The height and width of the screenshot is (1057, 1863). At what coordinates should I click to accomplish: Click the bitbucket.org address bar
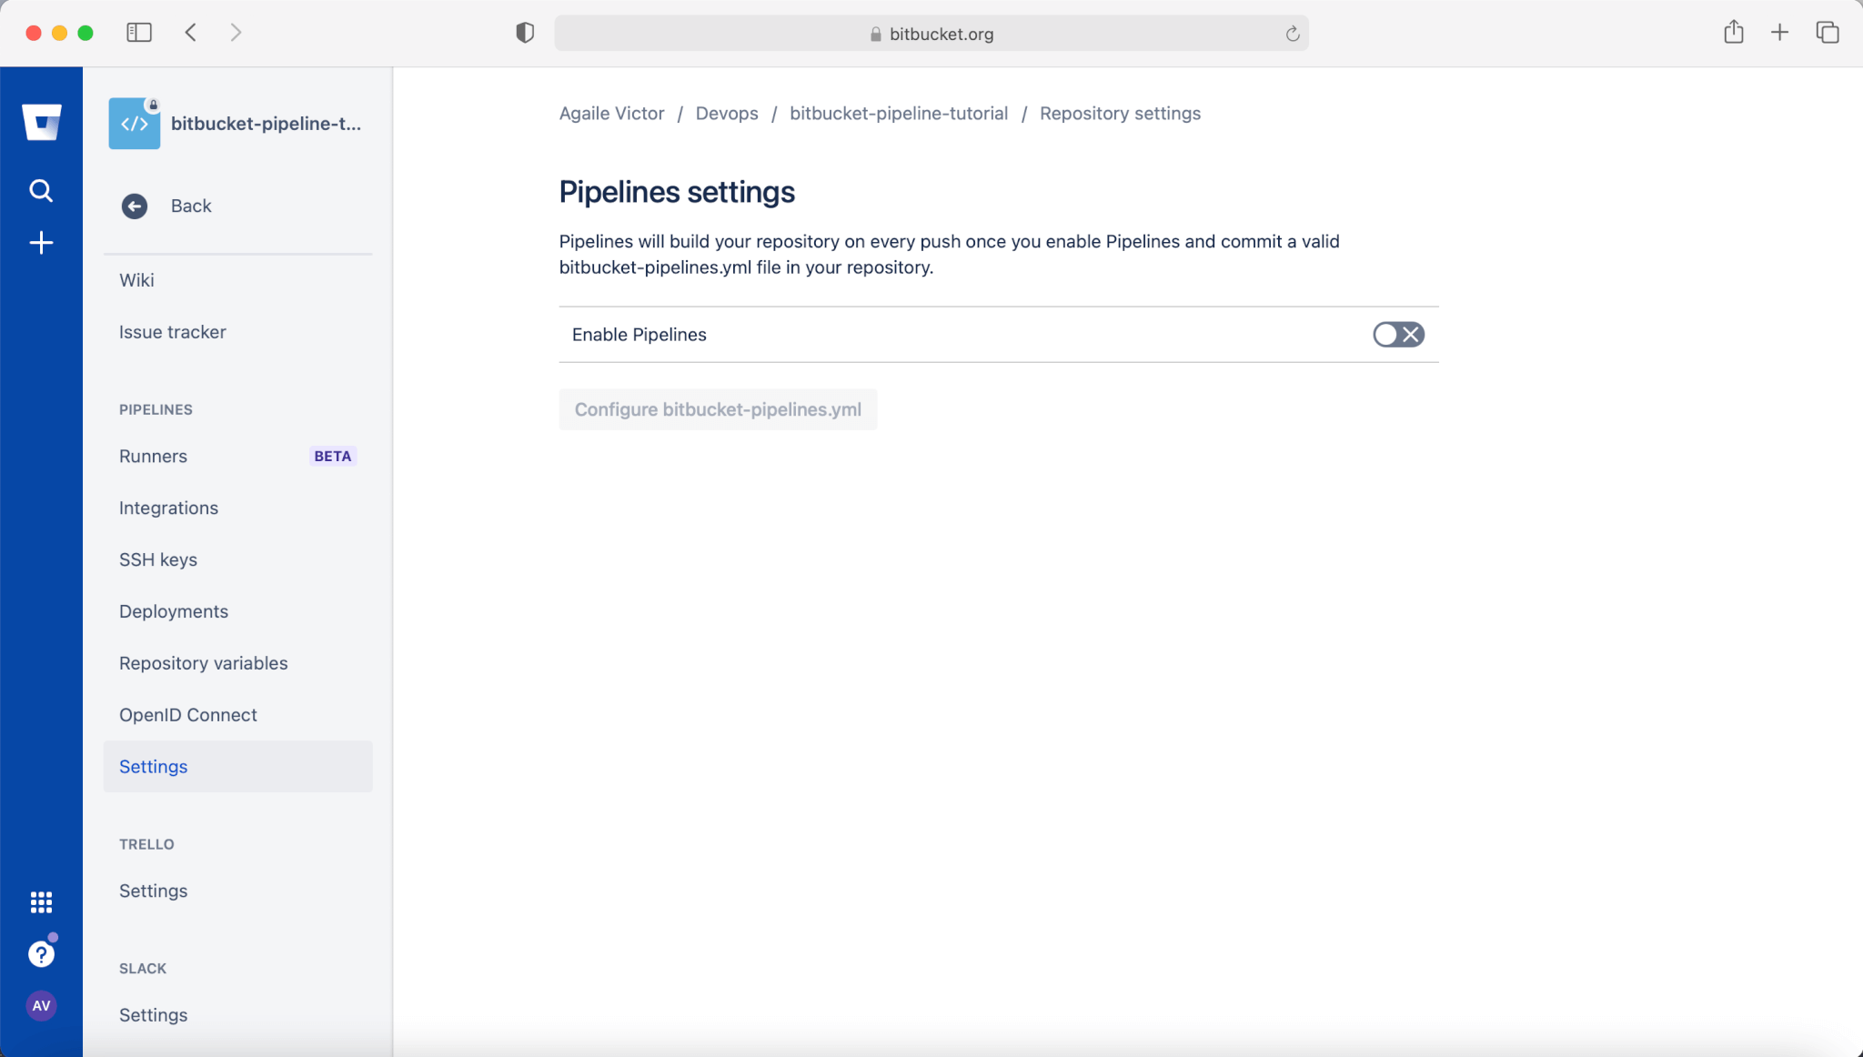[x=931, y=34]
